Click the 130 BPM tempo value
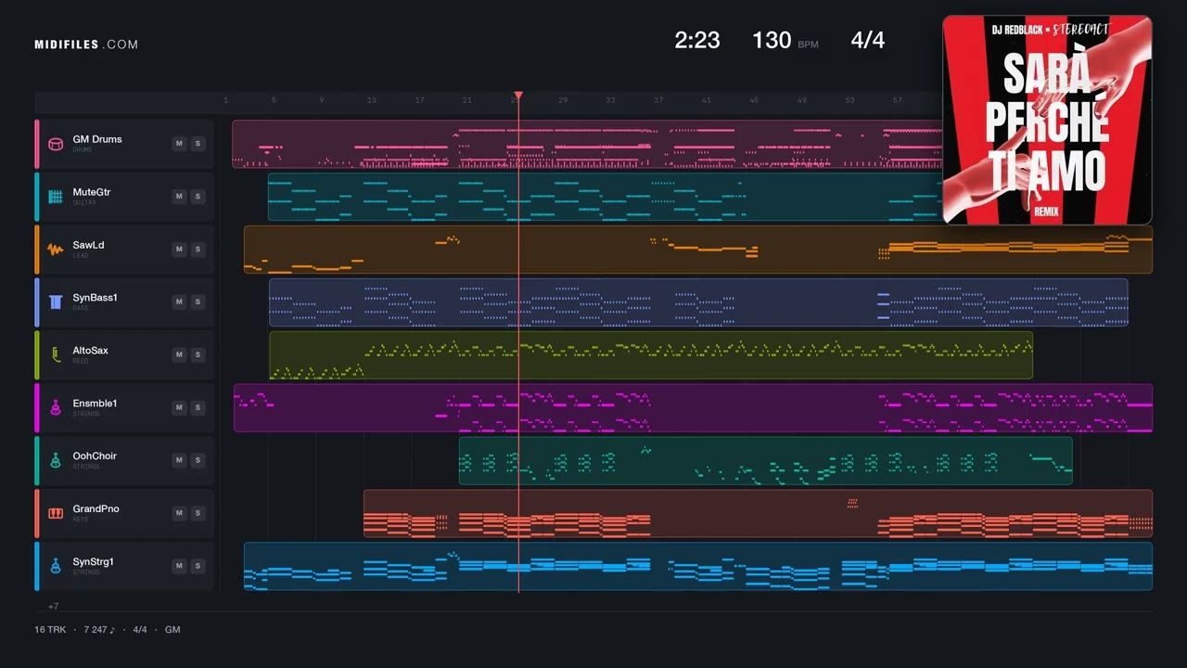The image size is (1187, 668). [x=772, y=40]
